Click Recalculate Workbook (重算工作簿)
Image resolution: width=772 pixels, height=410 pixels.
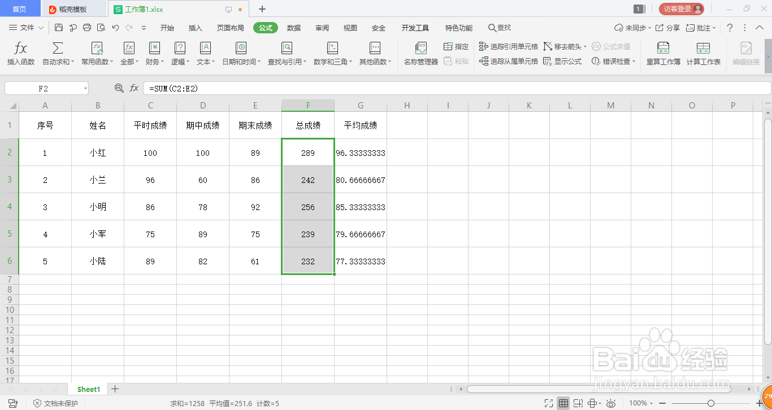pyautogui.click(x=663, y=54)
